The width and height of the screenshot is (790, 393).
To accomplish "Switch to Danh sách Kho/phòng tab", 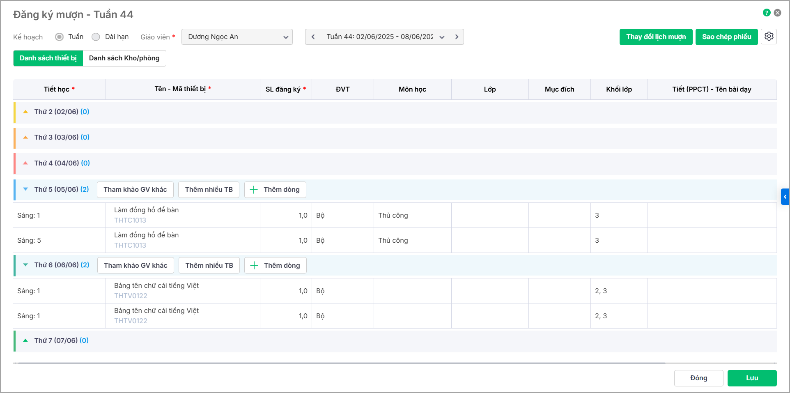I will coord(124,58).
